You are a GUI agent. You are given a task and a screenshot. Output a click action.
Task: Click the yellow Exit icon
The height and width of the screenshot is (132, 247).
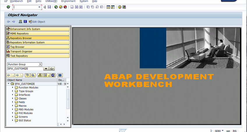61,7
